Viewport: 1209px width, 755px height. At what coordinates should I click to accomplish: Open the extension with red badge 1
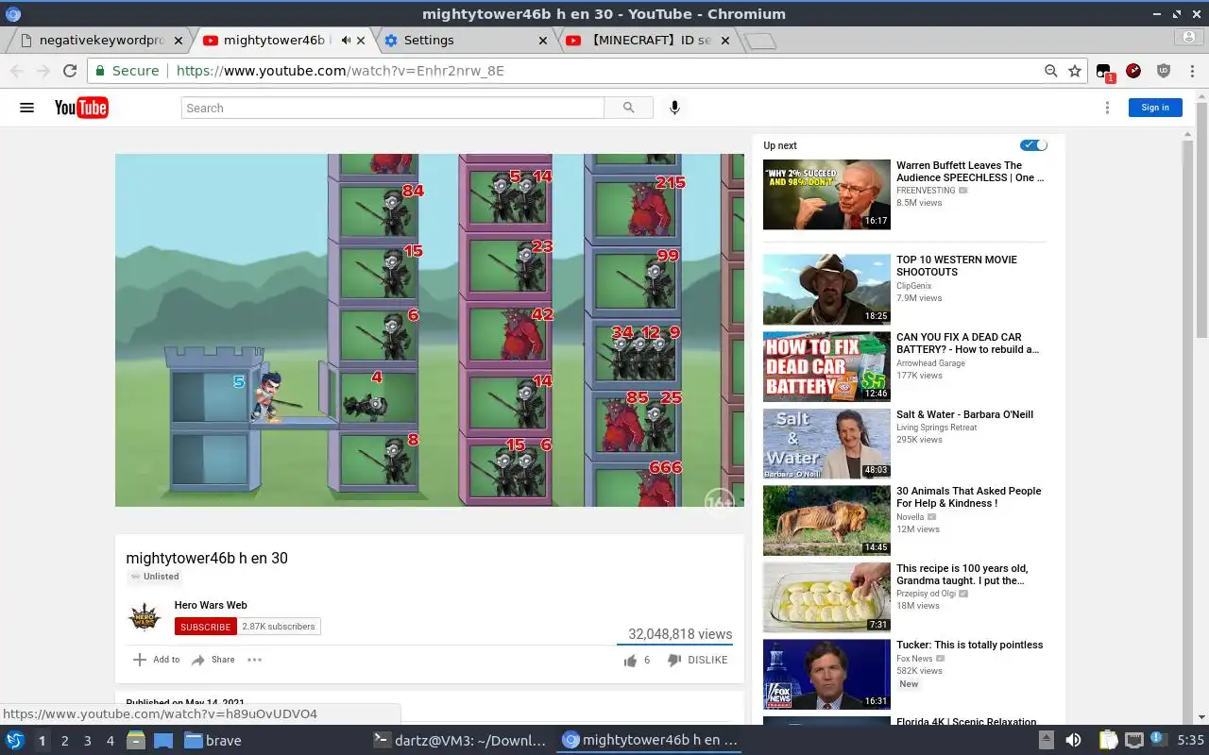pyautogui.click(x=1104, y=72)
